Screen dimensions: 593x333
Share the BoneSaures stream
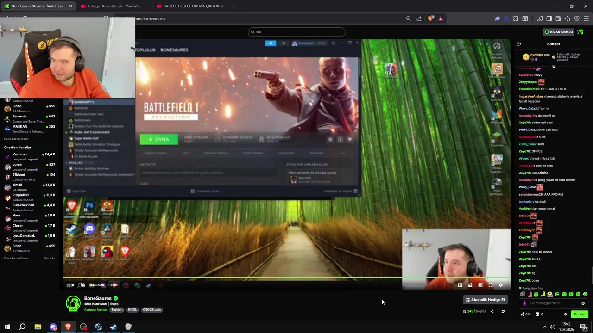click(x=492, y=311)
